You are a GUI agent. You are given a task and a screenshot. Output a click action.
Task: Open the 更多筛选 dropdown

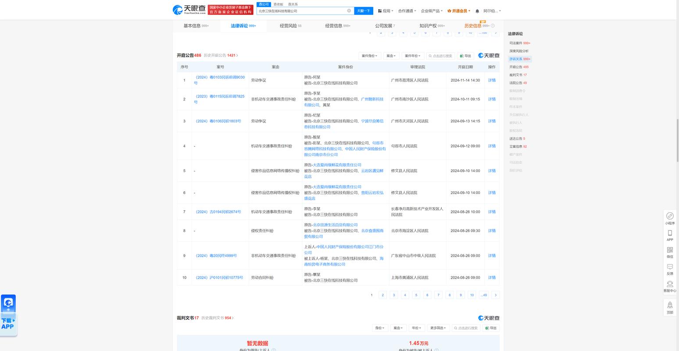pyautogui.click(x=438, y=328)
